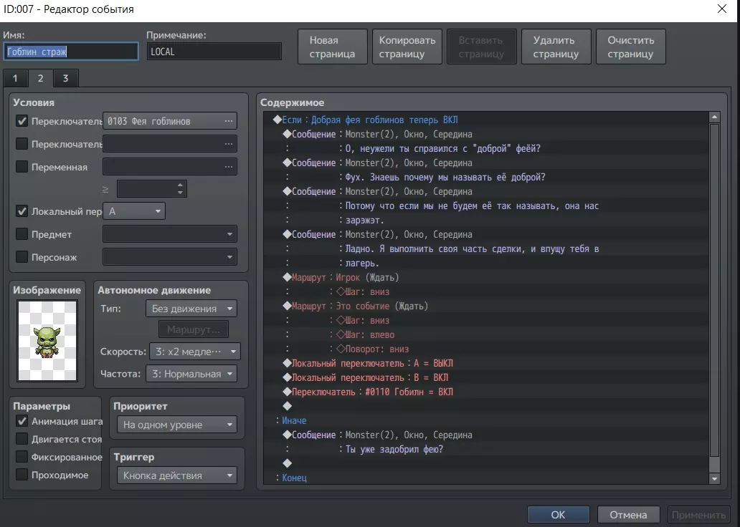The height and width of the screenshot is (527, 740).
Task: Enable Переменная condition checkbox
Action: coord(22,166)
